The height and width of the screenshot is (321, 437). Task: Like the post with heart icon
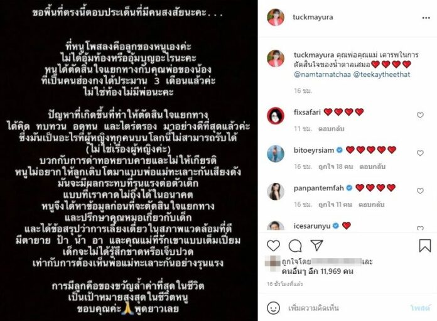[273, 246]
